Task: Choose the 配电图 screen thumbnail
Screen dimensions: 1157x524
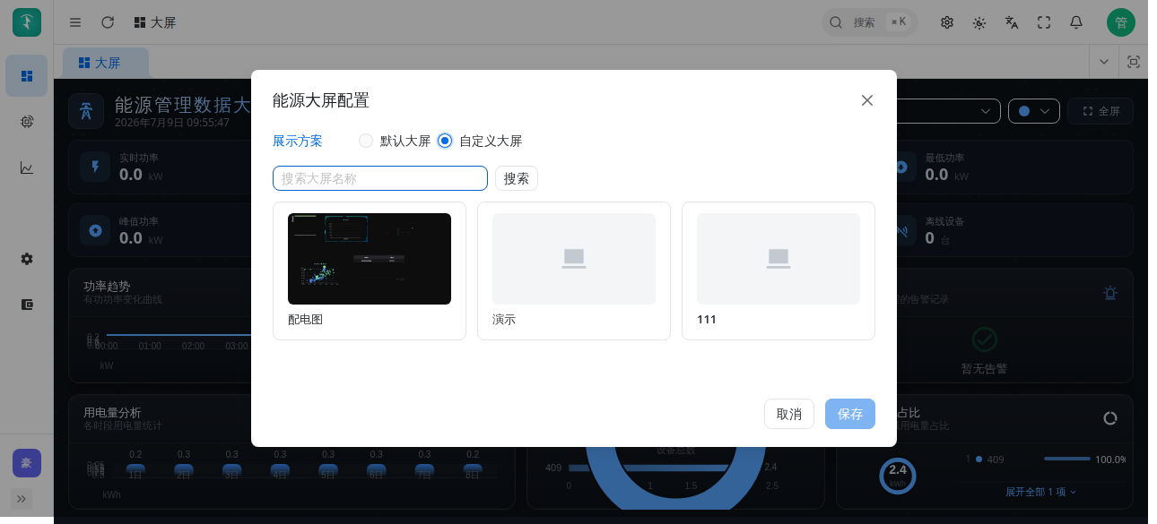Action: [370, 271]
